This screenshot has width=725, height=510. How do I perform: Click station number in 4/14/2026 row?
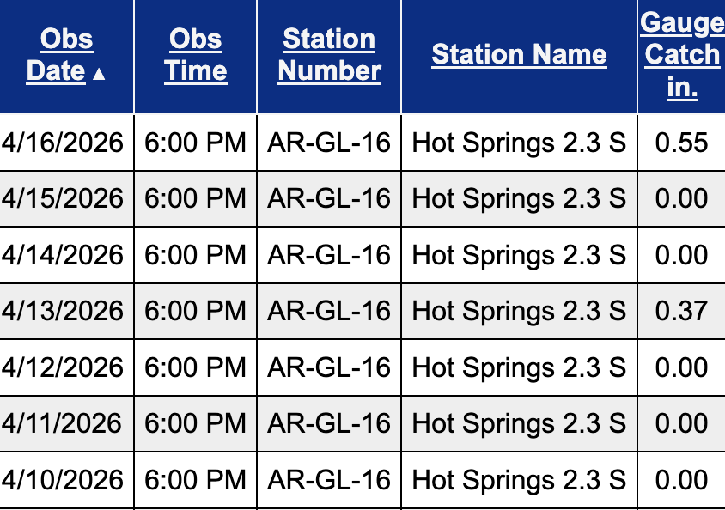[x=329, y=255]
